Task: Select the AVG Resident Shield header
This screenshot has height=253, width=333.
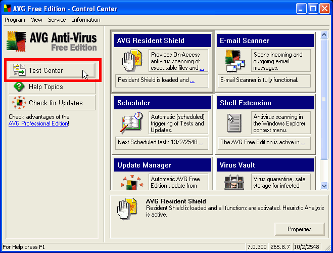Action: (163, 40)
